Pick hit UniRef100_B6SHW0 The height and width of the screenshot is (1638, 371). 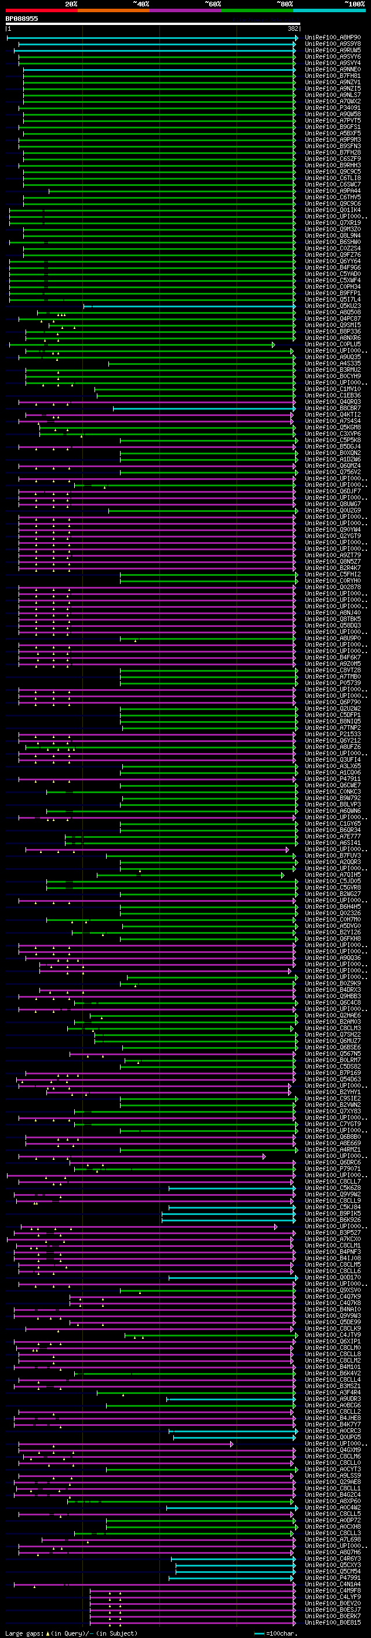pos(332,242)
